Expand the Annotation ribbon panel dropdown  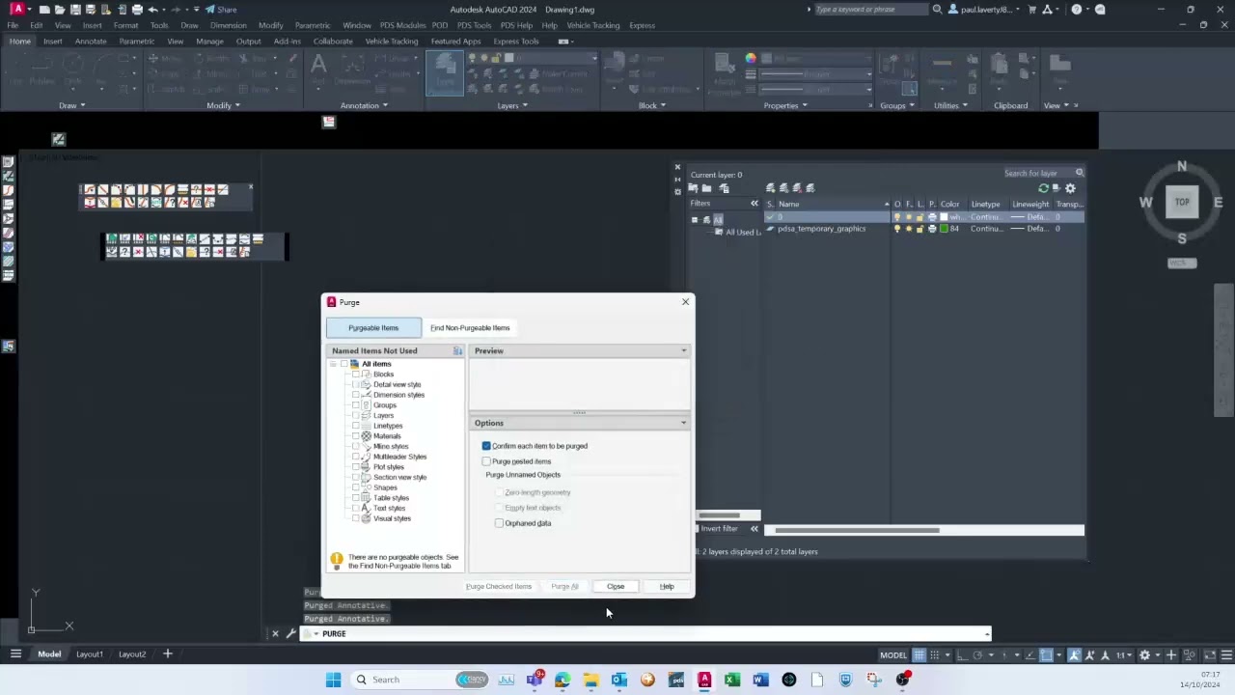[364, 105]
